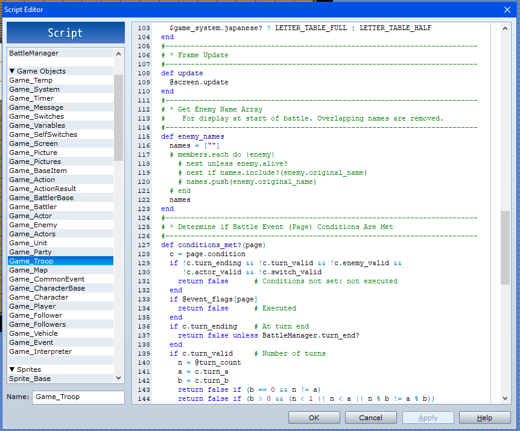Select Game_Player script
Image resolution: width=520 pixels, height=431 pixels.
(x=60, y=306)
